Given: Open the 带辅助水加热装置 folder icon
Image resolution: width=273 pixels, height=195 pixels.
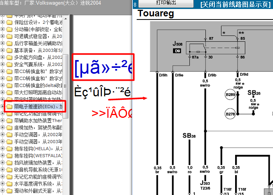Looking at the screenshot, I should 9,121.
